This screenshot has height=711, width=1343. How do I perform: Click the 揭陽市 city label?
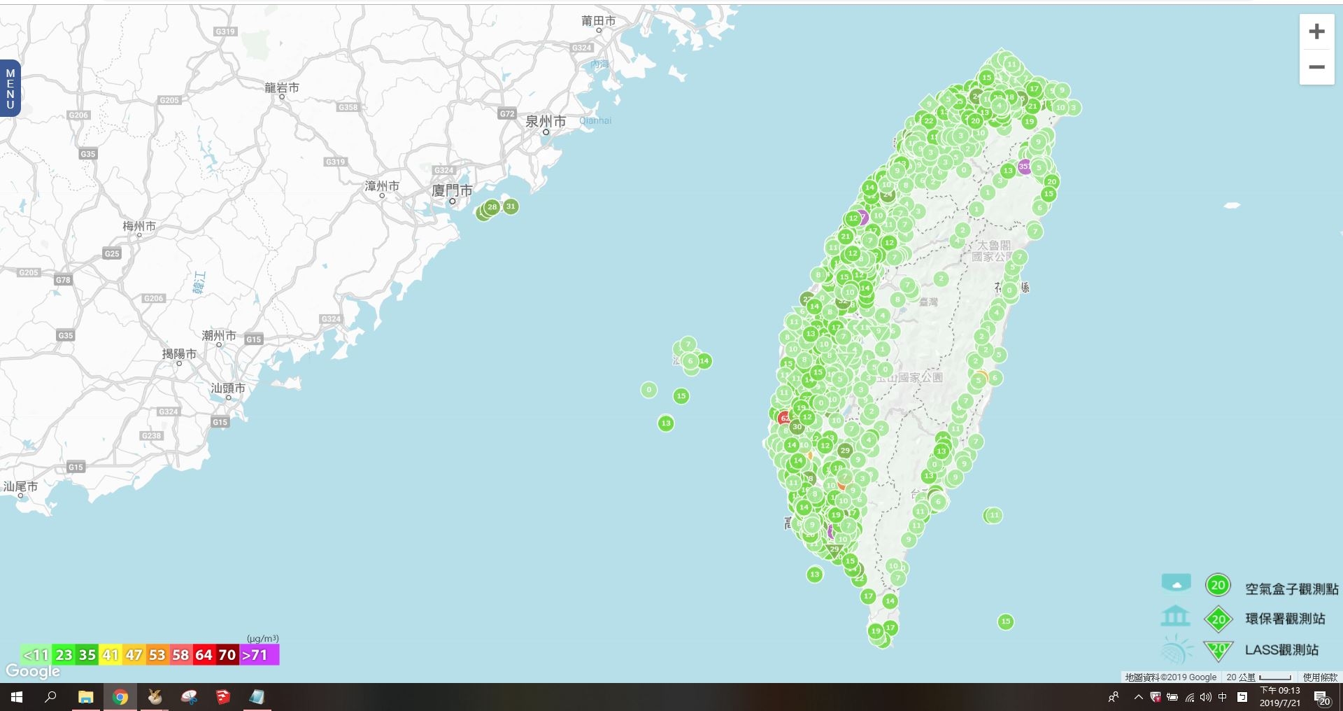pos(179,354)
